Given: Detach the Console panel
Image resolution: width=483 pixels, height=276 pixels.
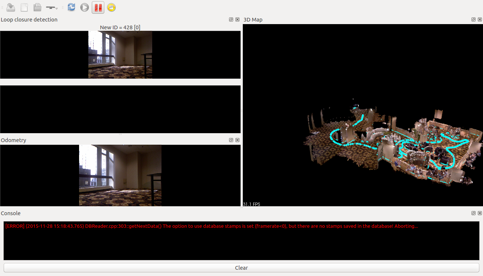Looking at the screenshot, I should (473, 213).
